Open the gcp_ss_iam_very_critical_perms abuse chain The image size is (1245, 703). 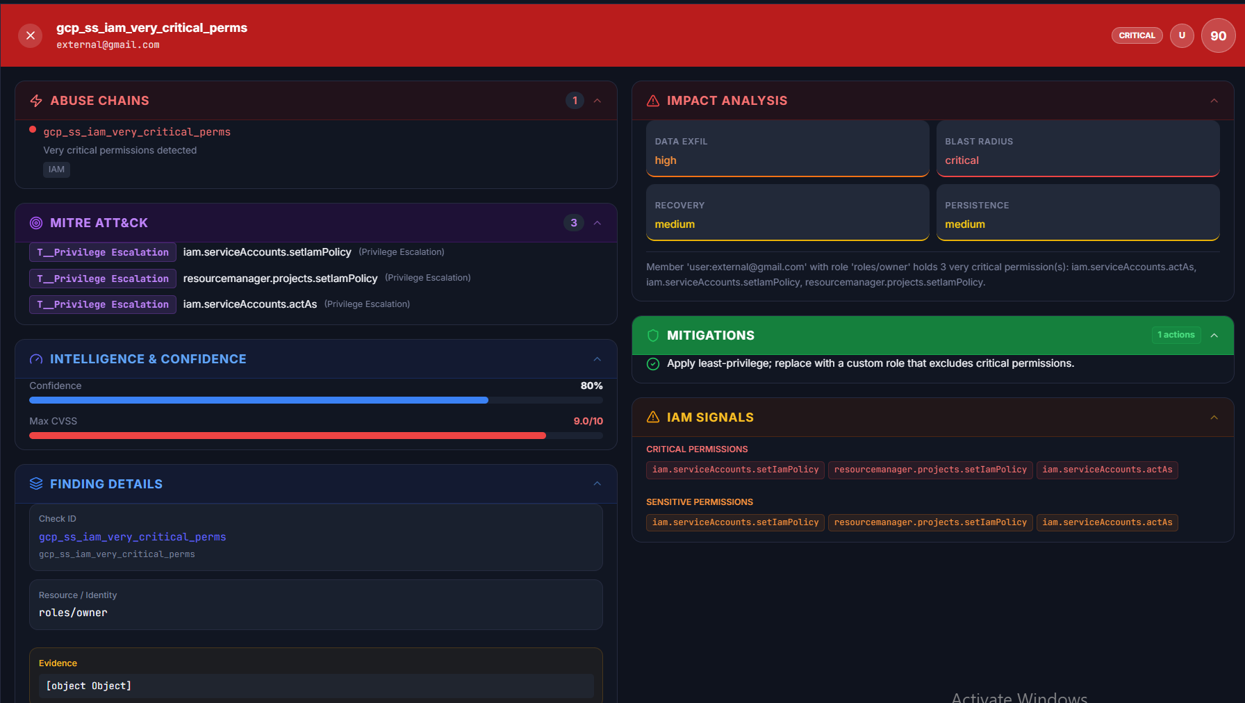point(137,132)
